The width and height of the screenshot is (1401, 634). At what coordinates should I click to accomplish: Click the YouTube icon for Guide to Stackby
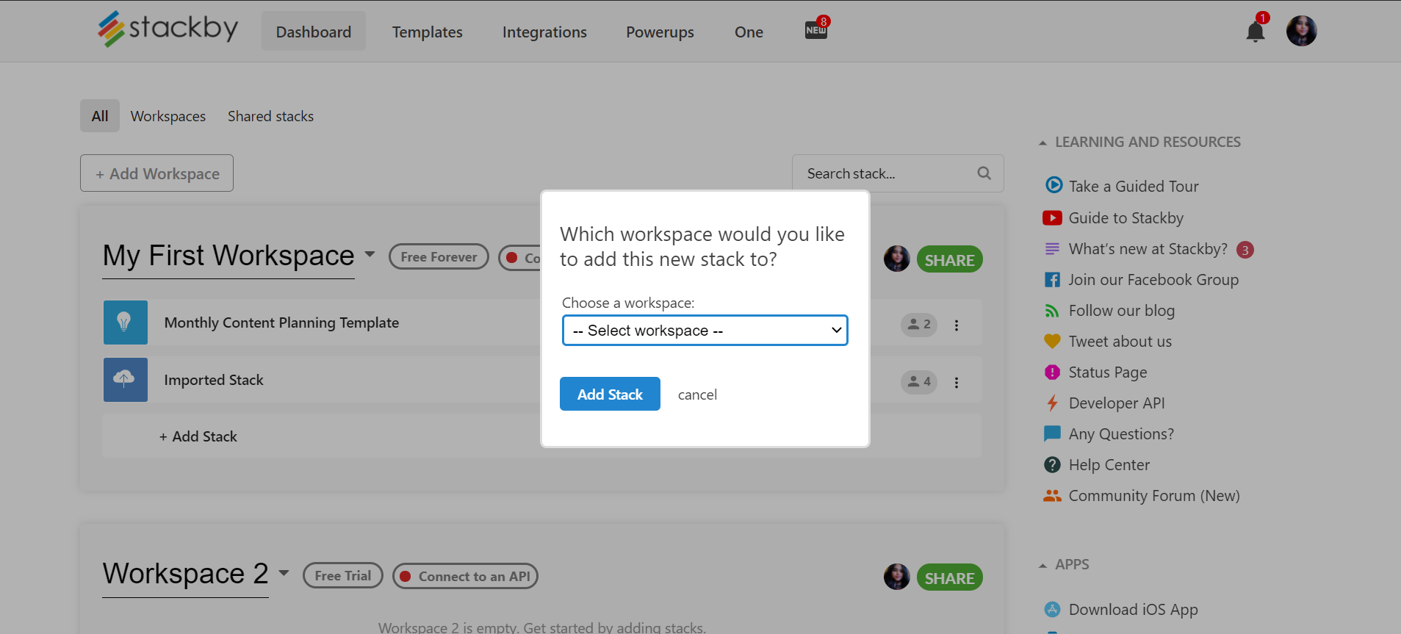[1052, 218]
